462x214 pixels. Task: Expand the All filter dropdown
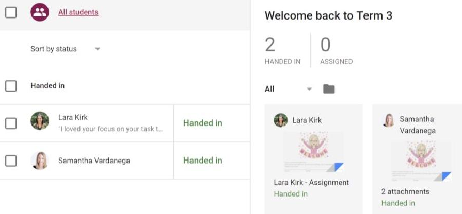pyautogui.click(x=288, y=89)
